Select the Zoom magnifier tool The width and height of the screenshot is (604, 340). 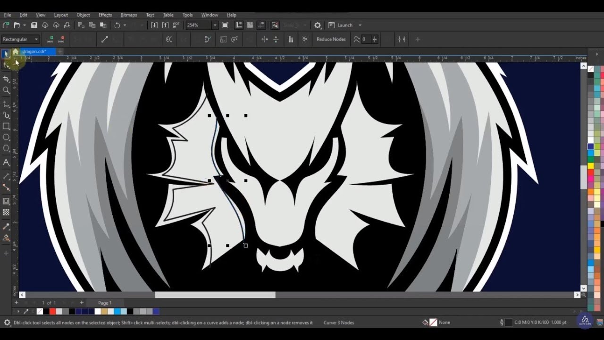click(x=6, y=90)
